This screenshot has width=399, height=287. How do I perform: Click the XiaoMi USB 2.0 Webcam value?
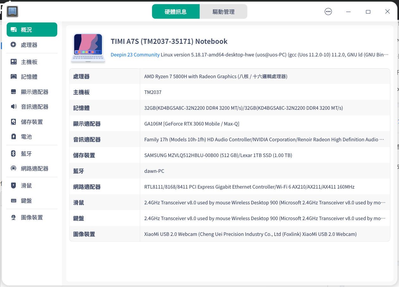pyautogui.click(x=250, y=234)
